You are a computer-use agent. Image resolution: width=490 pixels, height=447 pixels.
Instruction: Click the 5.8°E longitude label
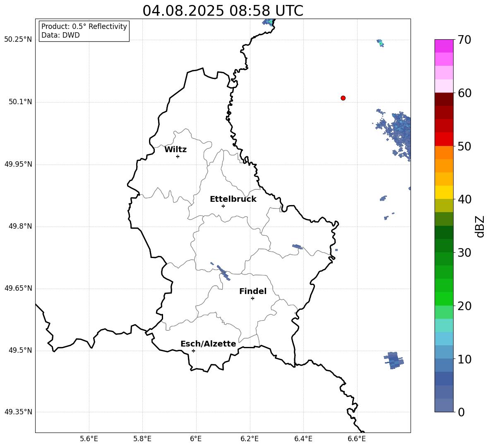click(x=142, y=439)
